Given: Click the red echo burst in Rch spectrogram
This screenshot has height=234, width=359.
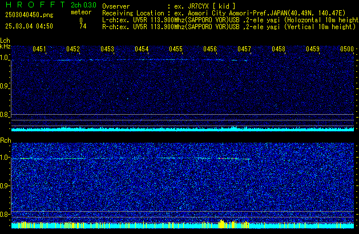Looking at the screenshot, I should point(221,158).
